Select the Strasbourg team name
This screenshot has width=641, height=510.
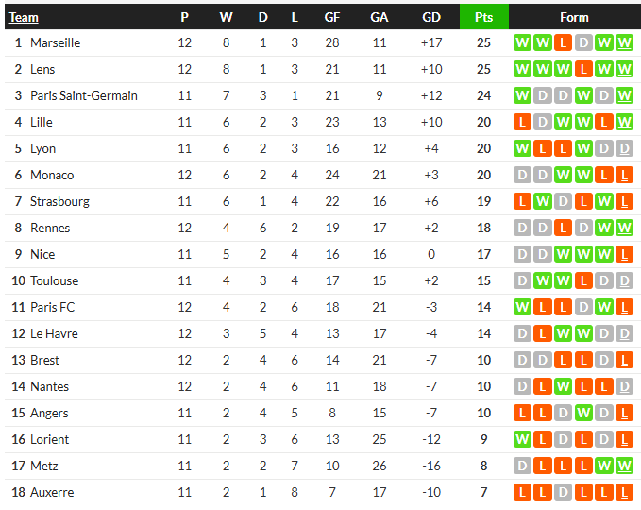59,201
